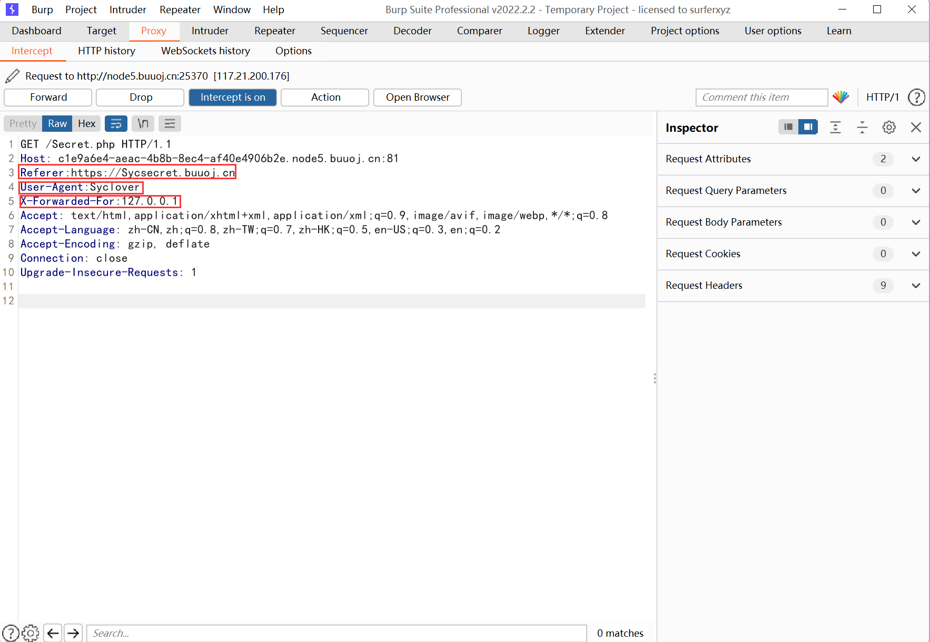The height and width of the screenshot is (642, 930).
Task: Open the help icon beside HTTP/1
Action: point(916,98)
